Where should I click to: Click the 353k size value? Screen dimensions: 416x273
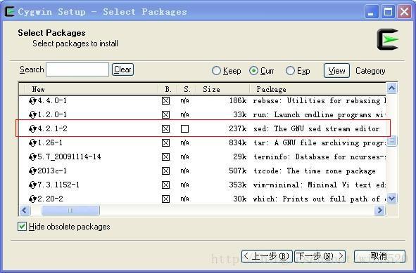tap(238, 185)
